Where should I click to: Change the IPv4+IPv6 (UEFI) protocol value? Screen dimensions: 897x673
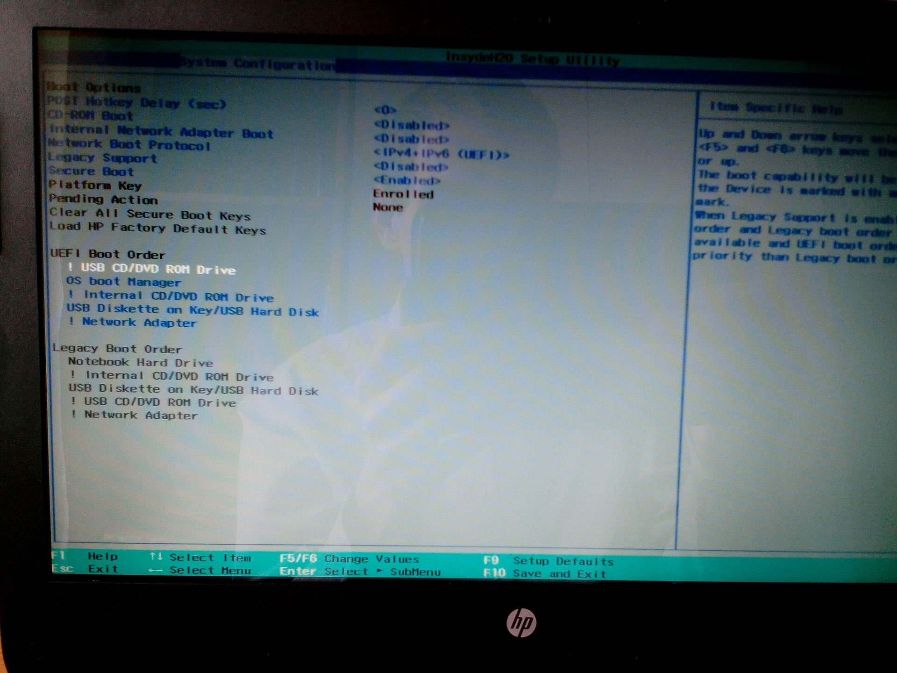tap(441, 153)
